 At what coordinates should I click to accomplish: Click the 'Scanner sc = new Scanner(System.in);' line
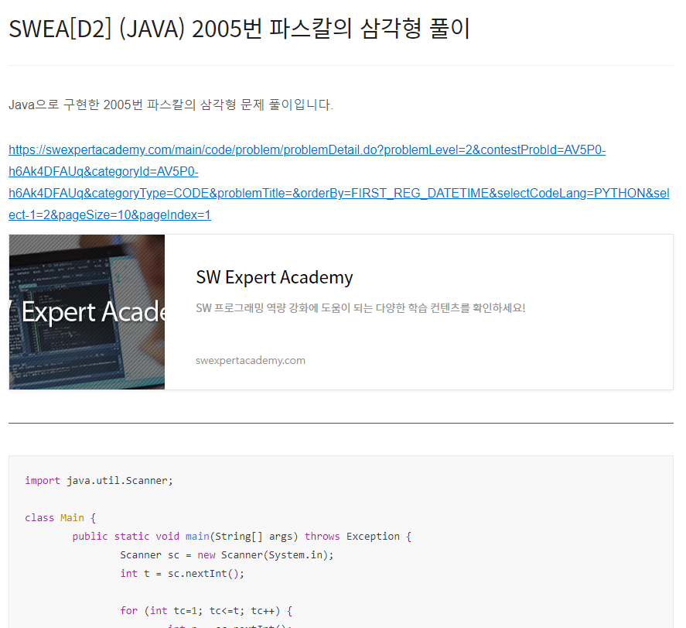coord(227,555)
